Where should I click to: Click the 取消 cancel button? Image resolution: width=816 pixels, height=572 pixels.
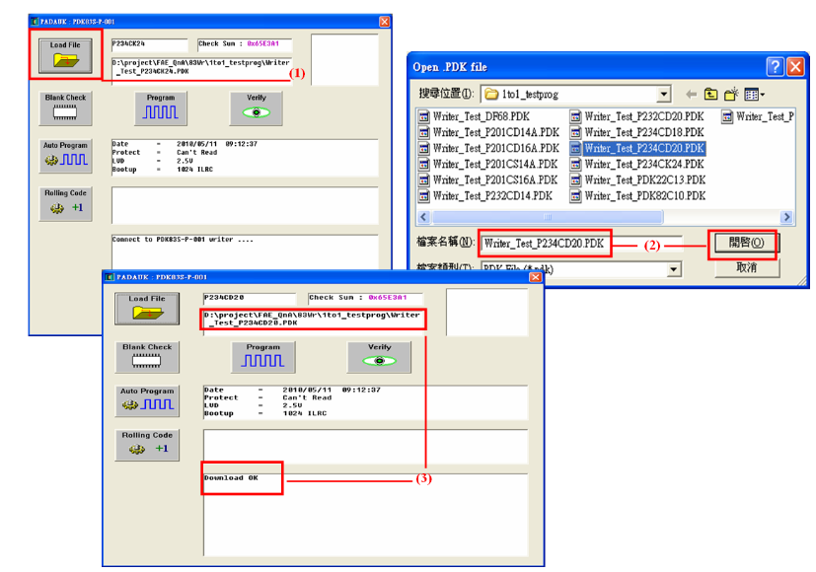coord(745,267)
